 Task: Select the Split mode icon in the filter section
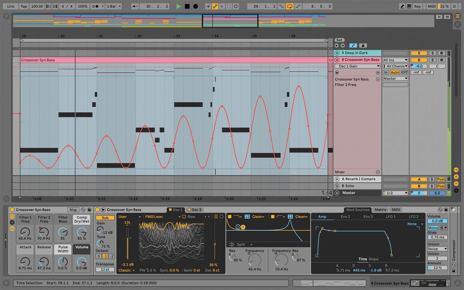pos(231,244)
